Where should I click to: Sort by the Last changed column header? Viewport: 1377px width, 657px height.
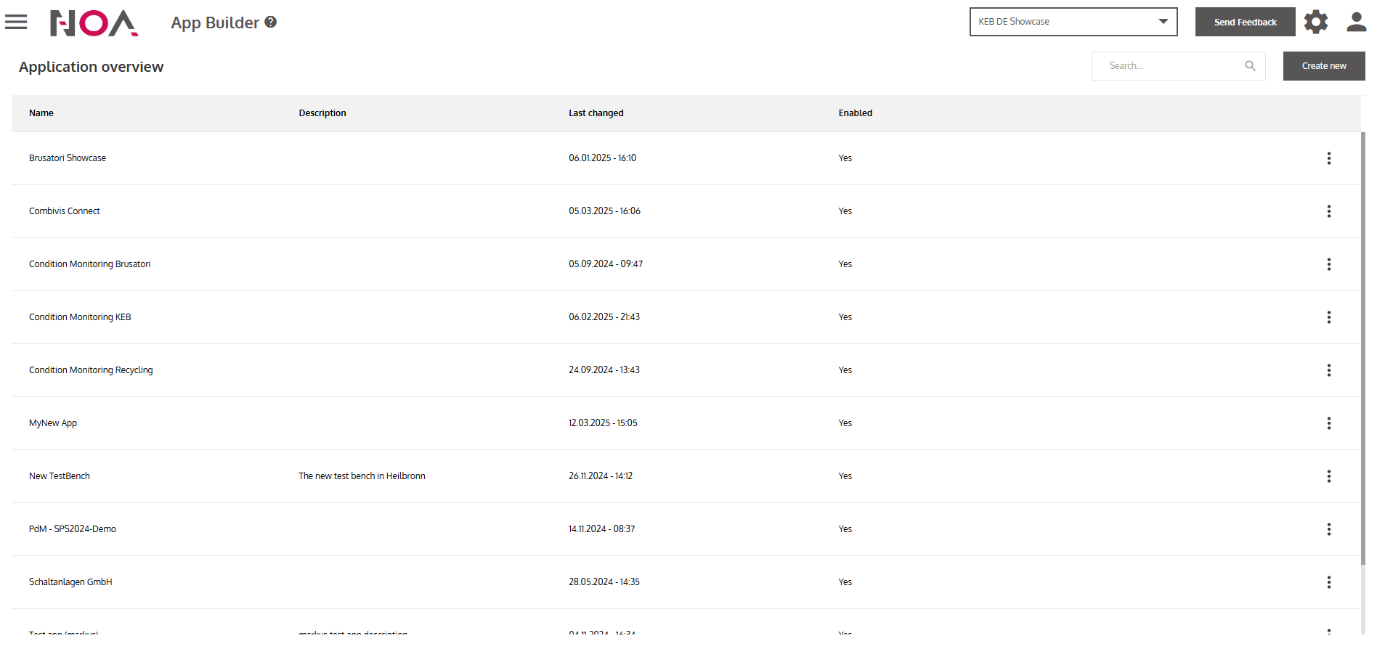(596, 113)
